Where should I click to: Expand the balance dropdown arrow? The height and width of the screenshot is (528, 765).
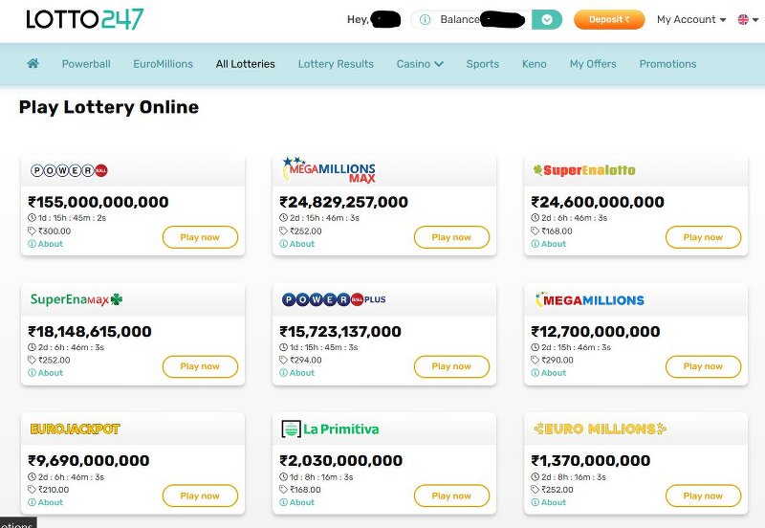[x=547, y=19]
